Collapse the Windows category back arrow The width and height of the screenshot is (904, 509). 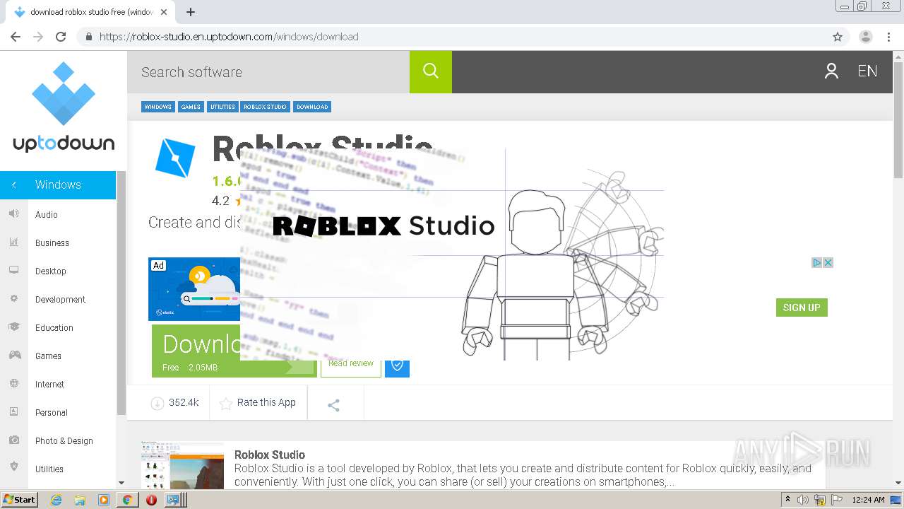click(14, 185)
